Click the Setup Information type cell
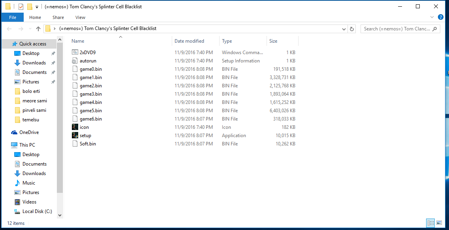 [x=241, y=61]
